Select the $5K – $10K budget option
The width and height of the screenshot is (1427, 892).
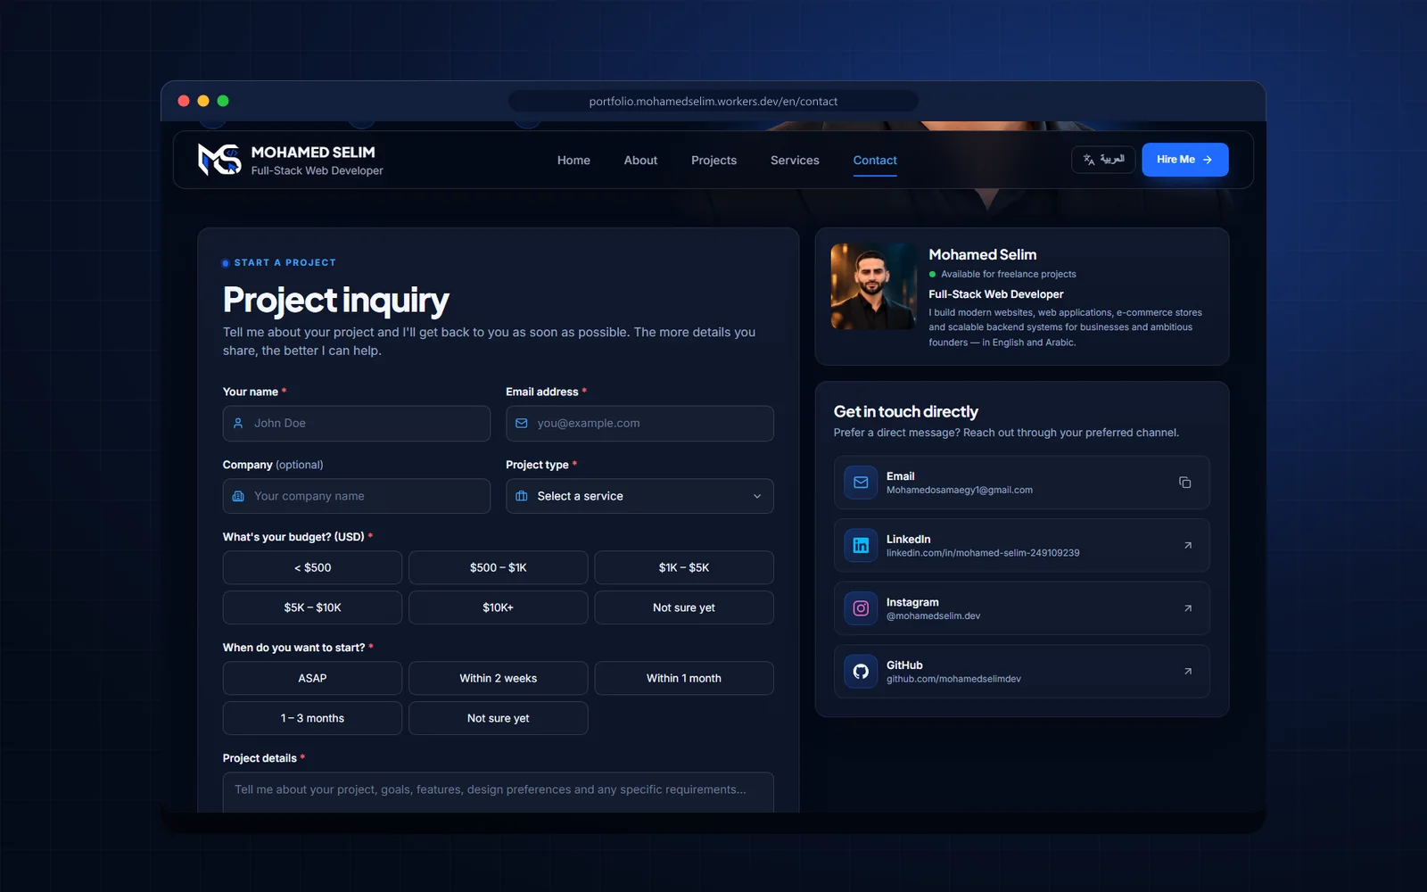pyautogui.click(x=312, y=607)
